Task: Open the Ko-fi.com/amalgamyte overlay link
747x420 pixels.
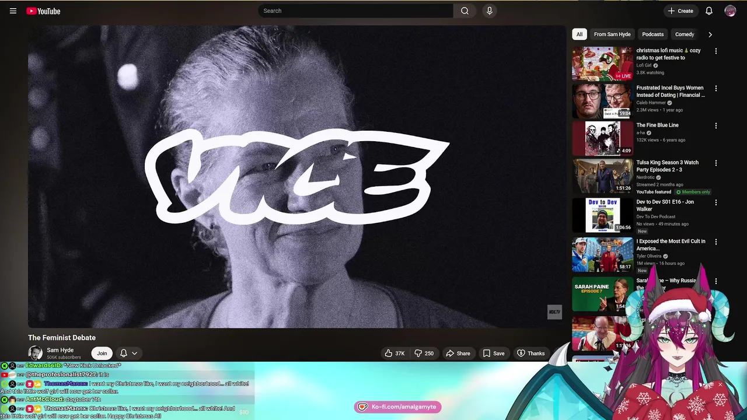Action: tap(397, 407)
